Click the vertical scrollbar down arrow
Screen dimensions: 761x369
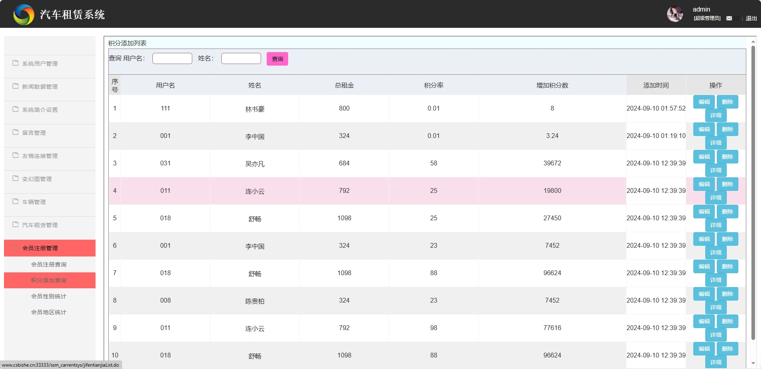tap(753, 363)
